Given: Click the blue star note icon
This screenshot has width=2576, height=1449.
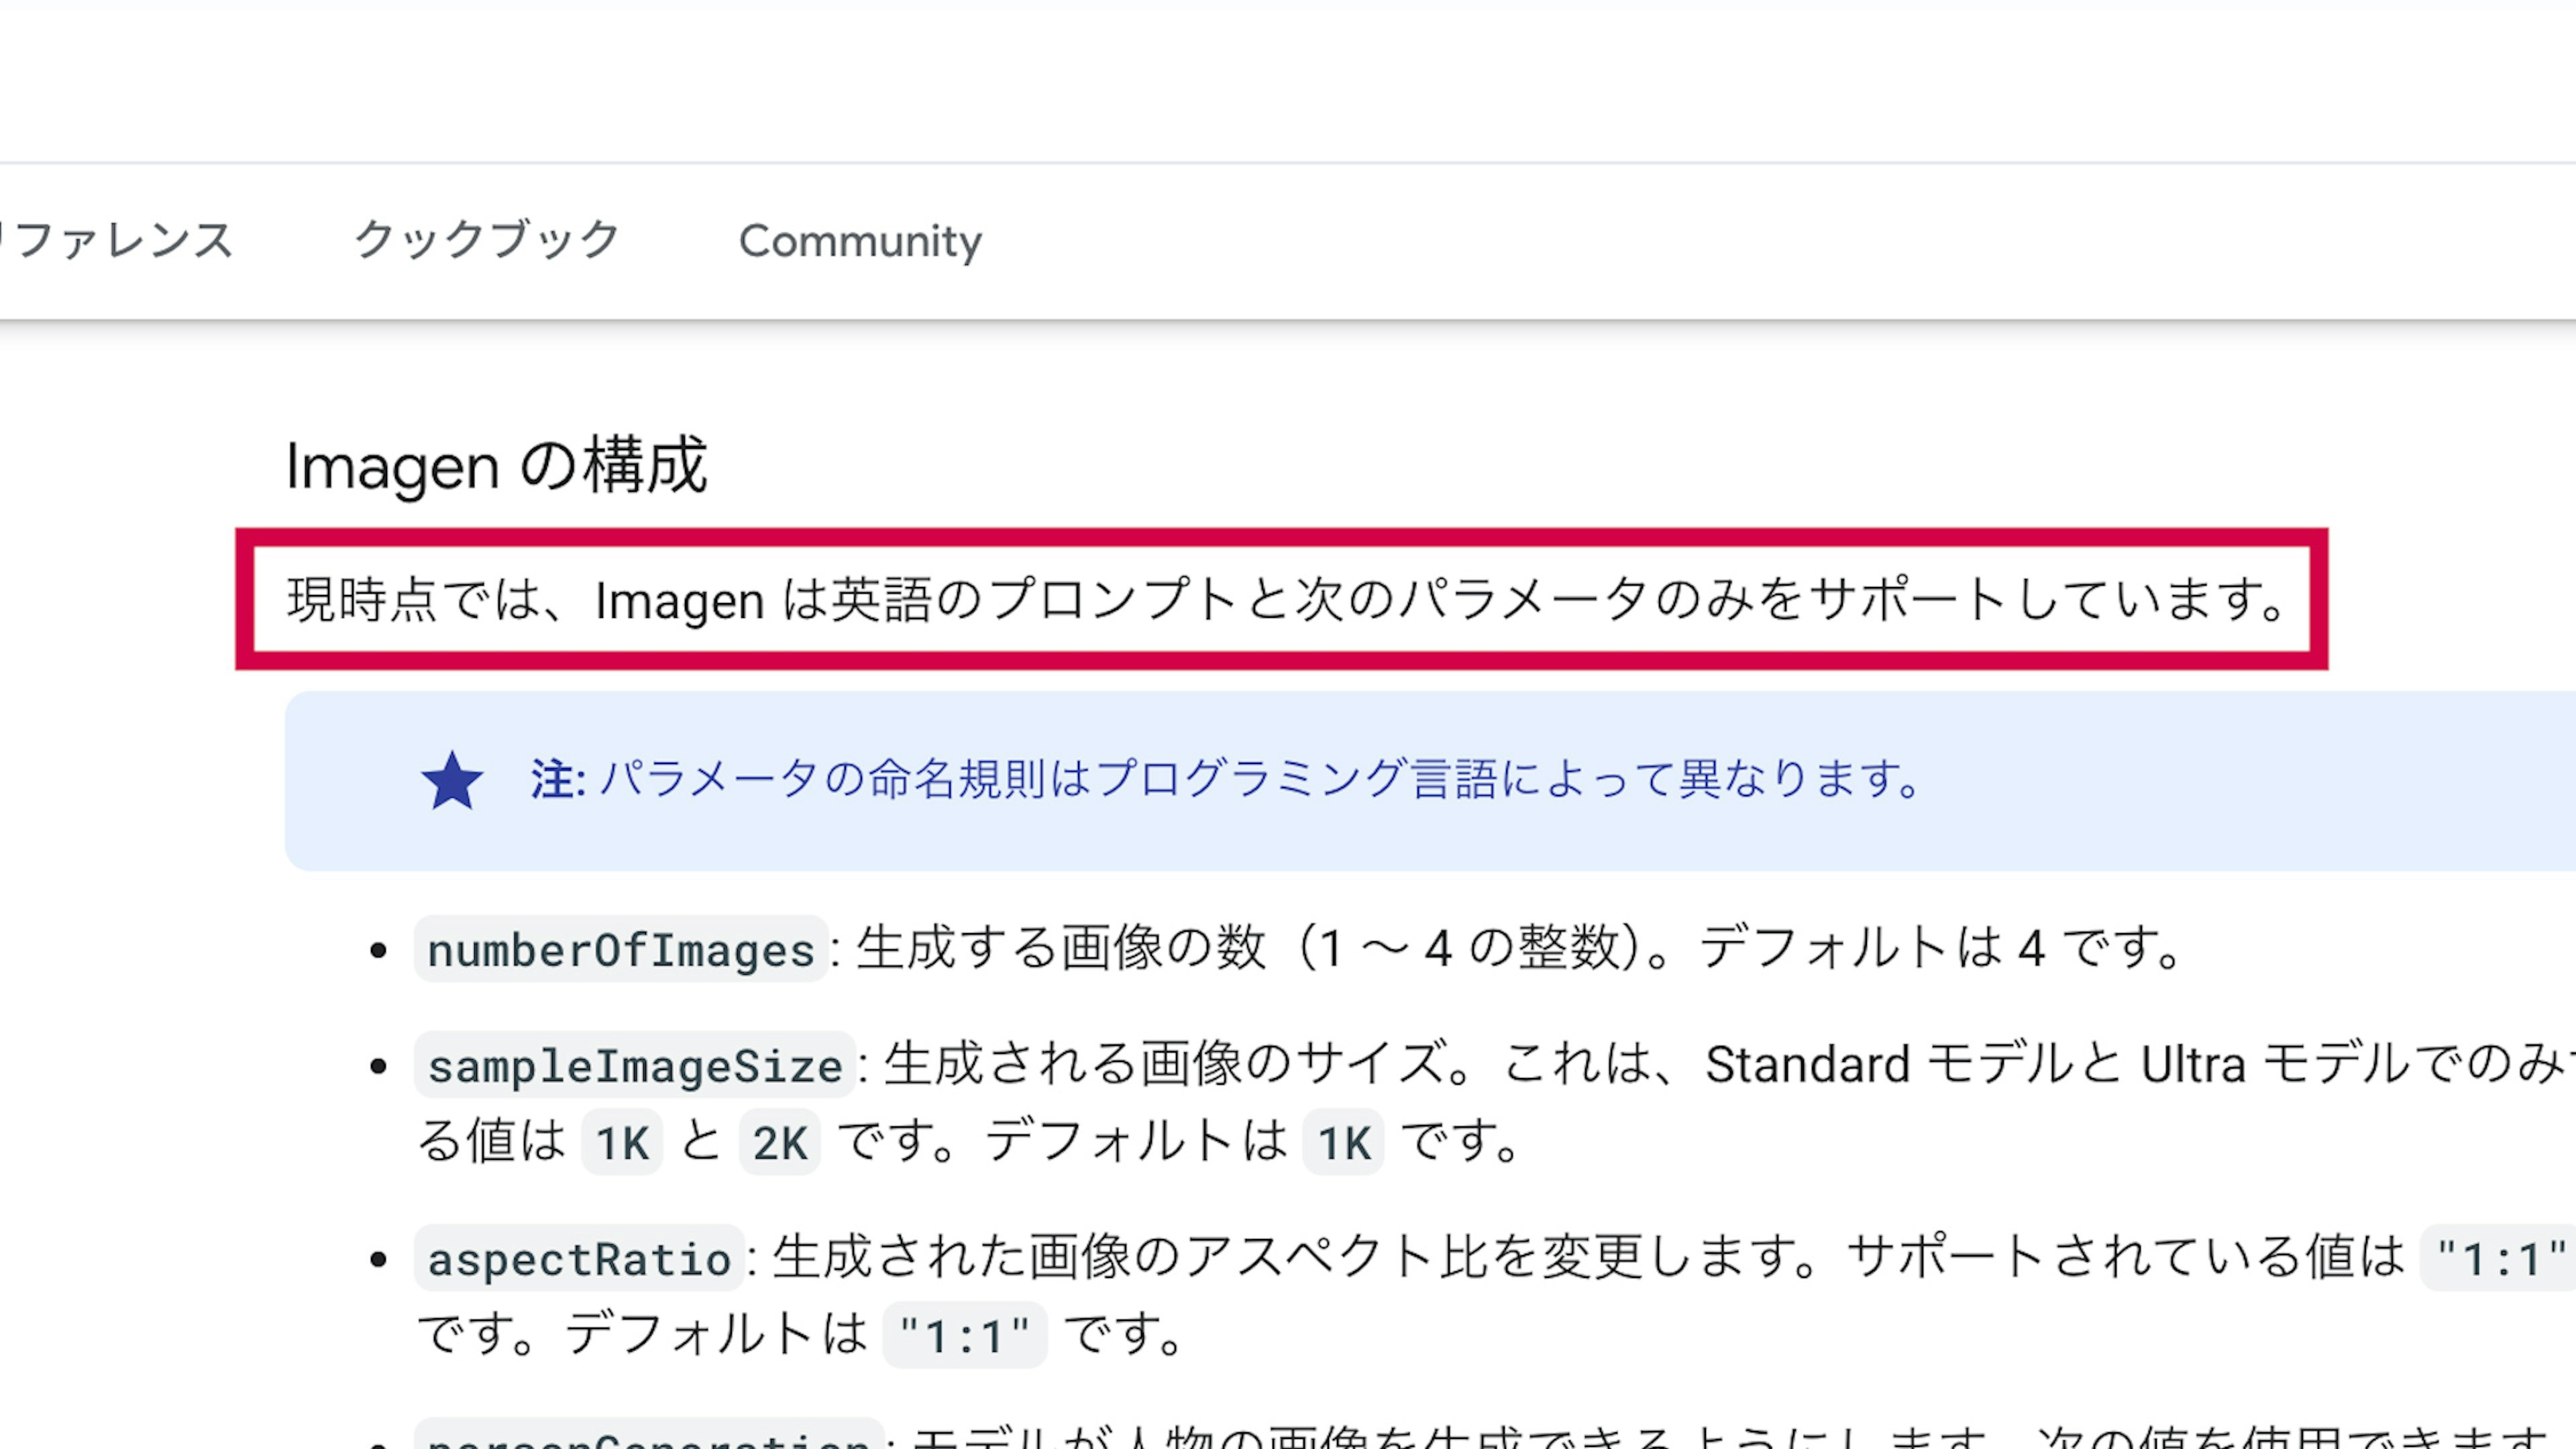Looking at the screenshot, I should (x=452, y=781).
